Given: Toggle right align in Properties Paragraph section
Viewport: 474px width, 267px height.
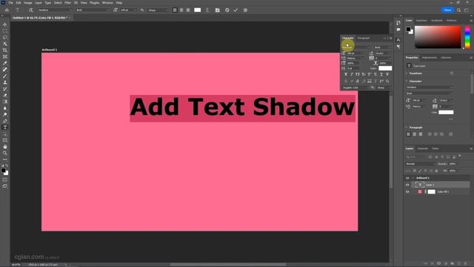Looking at the screenshot, I should (x=421, y=134).
